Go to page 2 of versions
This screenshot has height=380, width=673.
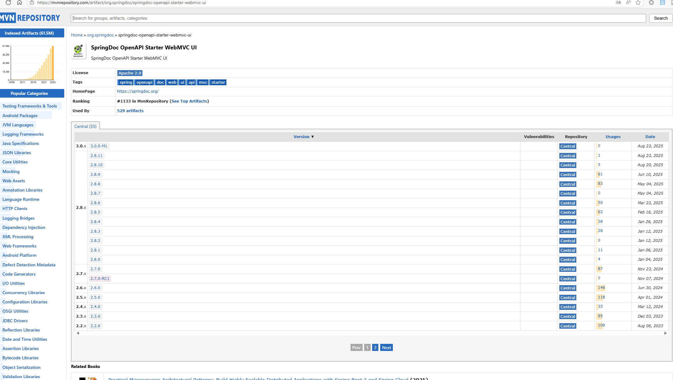tap(375, 348)
